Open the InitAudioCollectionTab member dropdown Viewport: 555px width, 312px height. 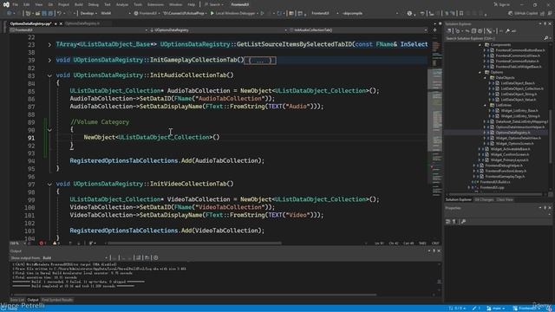(358, 30)
